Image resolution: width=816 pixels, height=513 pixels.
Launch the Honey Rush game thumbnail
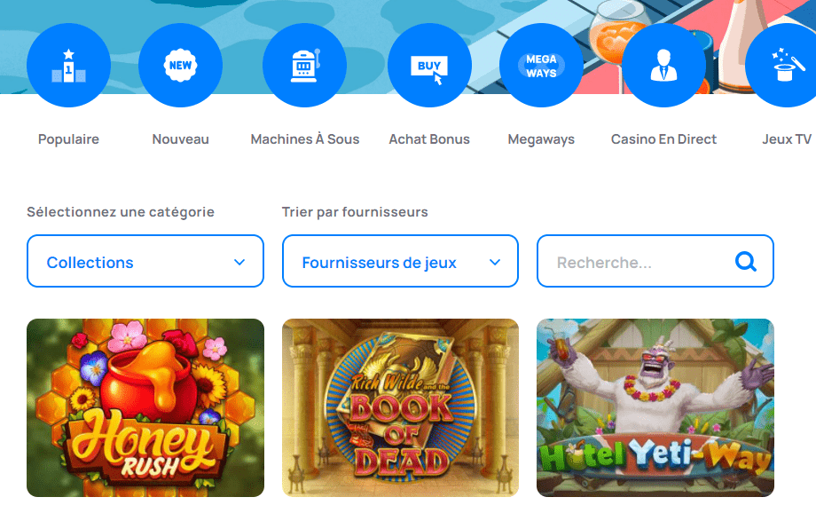(x=145, y=407)
